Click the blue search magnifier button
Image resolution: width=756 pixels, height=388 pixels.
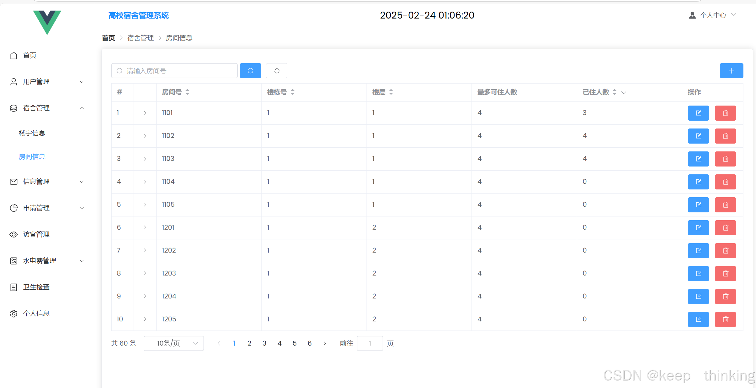(250, 71)
